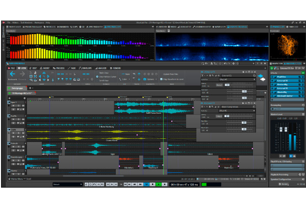Switch to the Timecode tab
306x206 pixels.
click(292, 27)
